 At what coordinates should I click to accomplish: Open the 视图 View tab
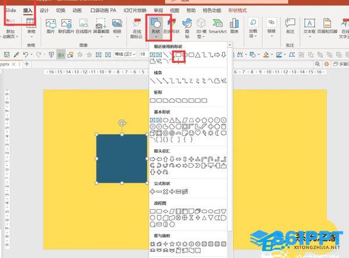tap(174, 10)
